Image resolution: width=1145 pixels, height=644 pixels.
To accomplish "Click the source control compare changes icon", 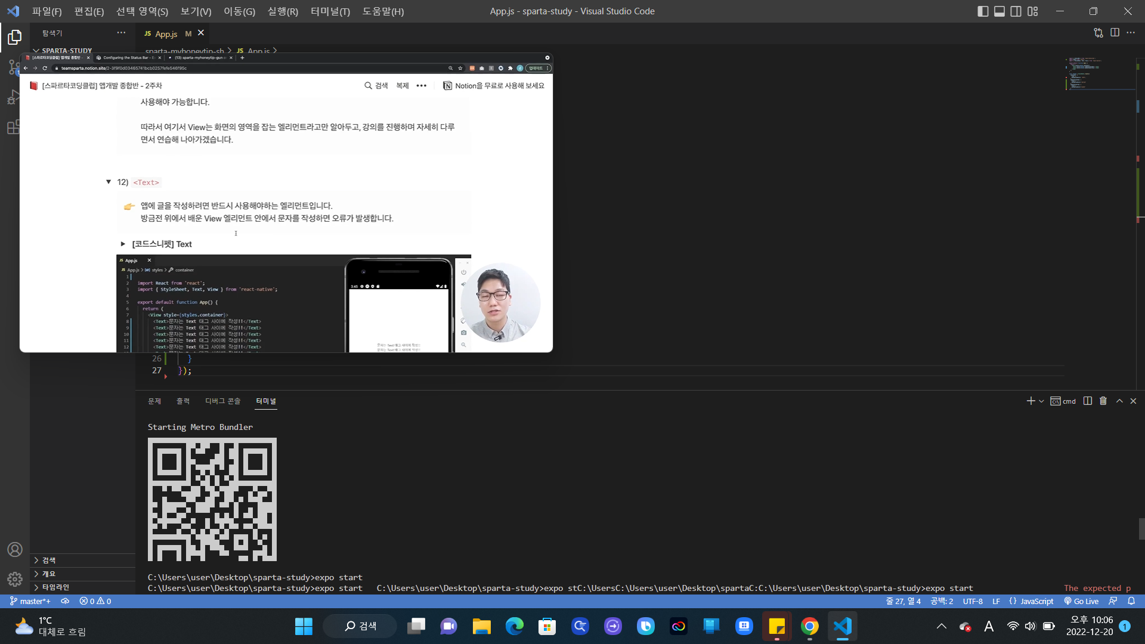I will pos(1098,33).
